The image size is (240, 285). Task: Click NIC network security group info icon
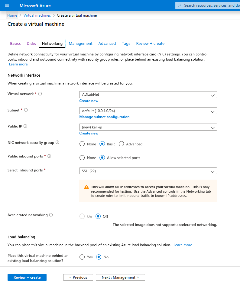coord(57,142)
